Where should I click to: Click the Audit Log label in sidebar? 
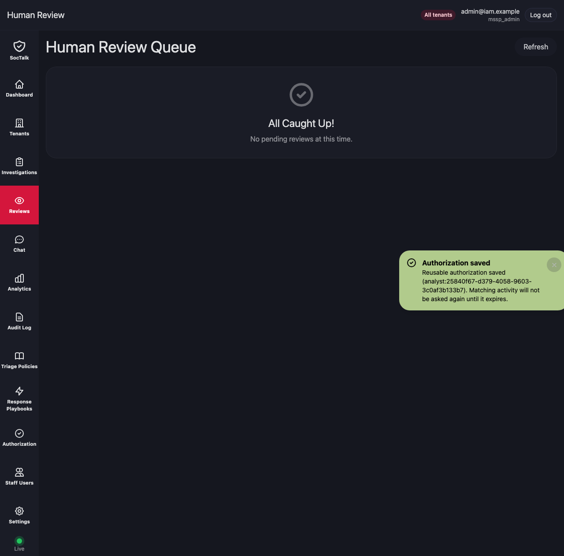tap(19, 328)
